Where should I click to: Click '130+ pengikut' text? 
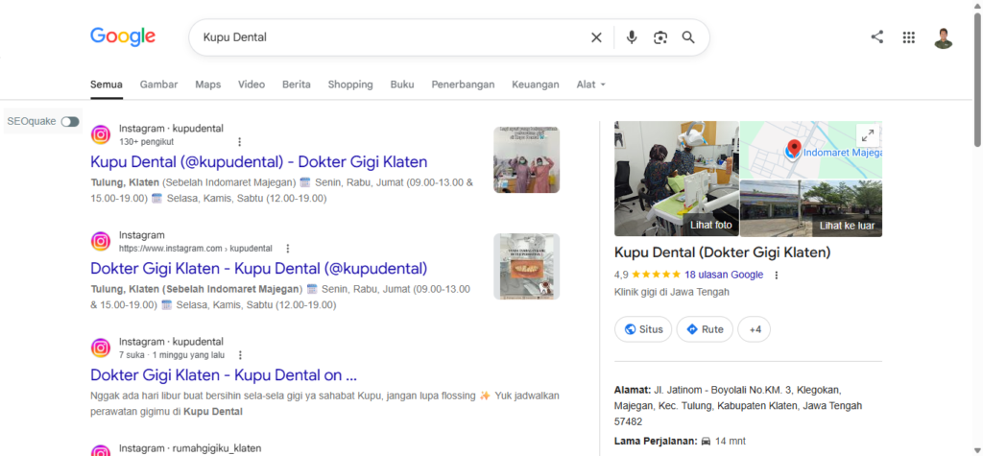(x=146, y=142)
